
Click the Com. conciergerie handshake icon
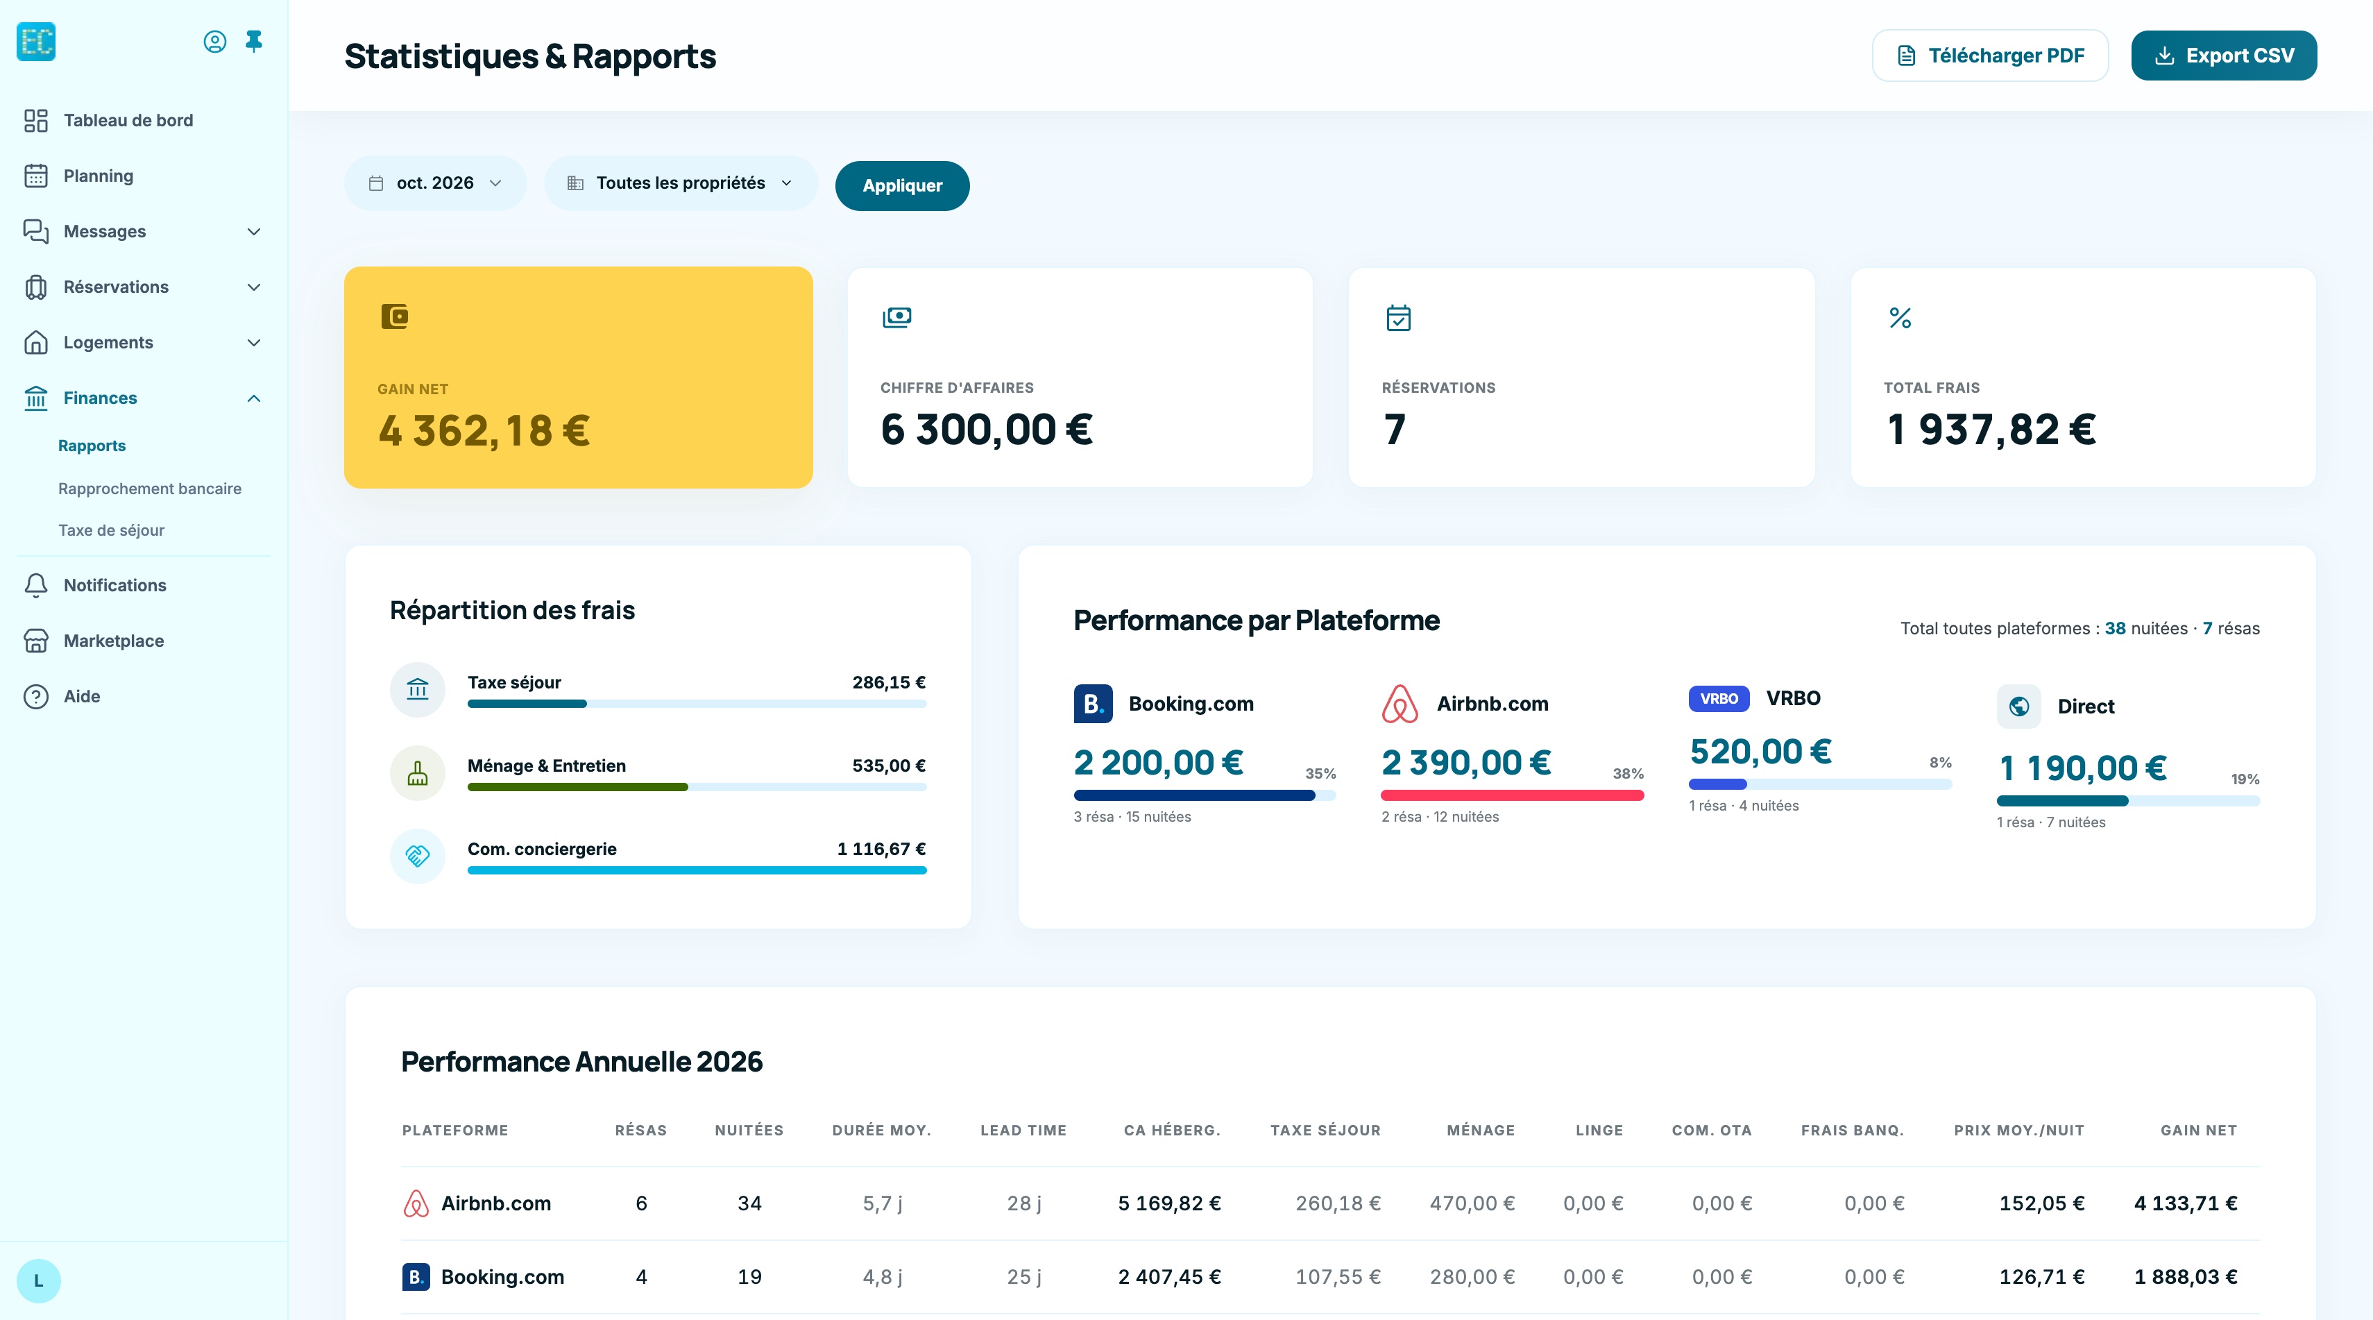pyautogui.click(x=417, y=856)
